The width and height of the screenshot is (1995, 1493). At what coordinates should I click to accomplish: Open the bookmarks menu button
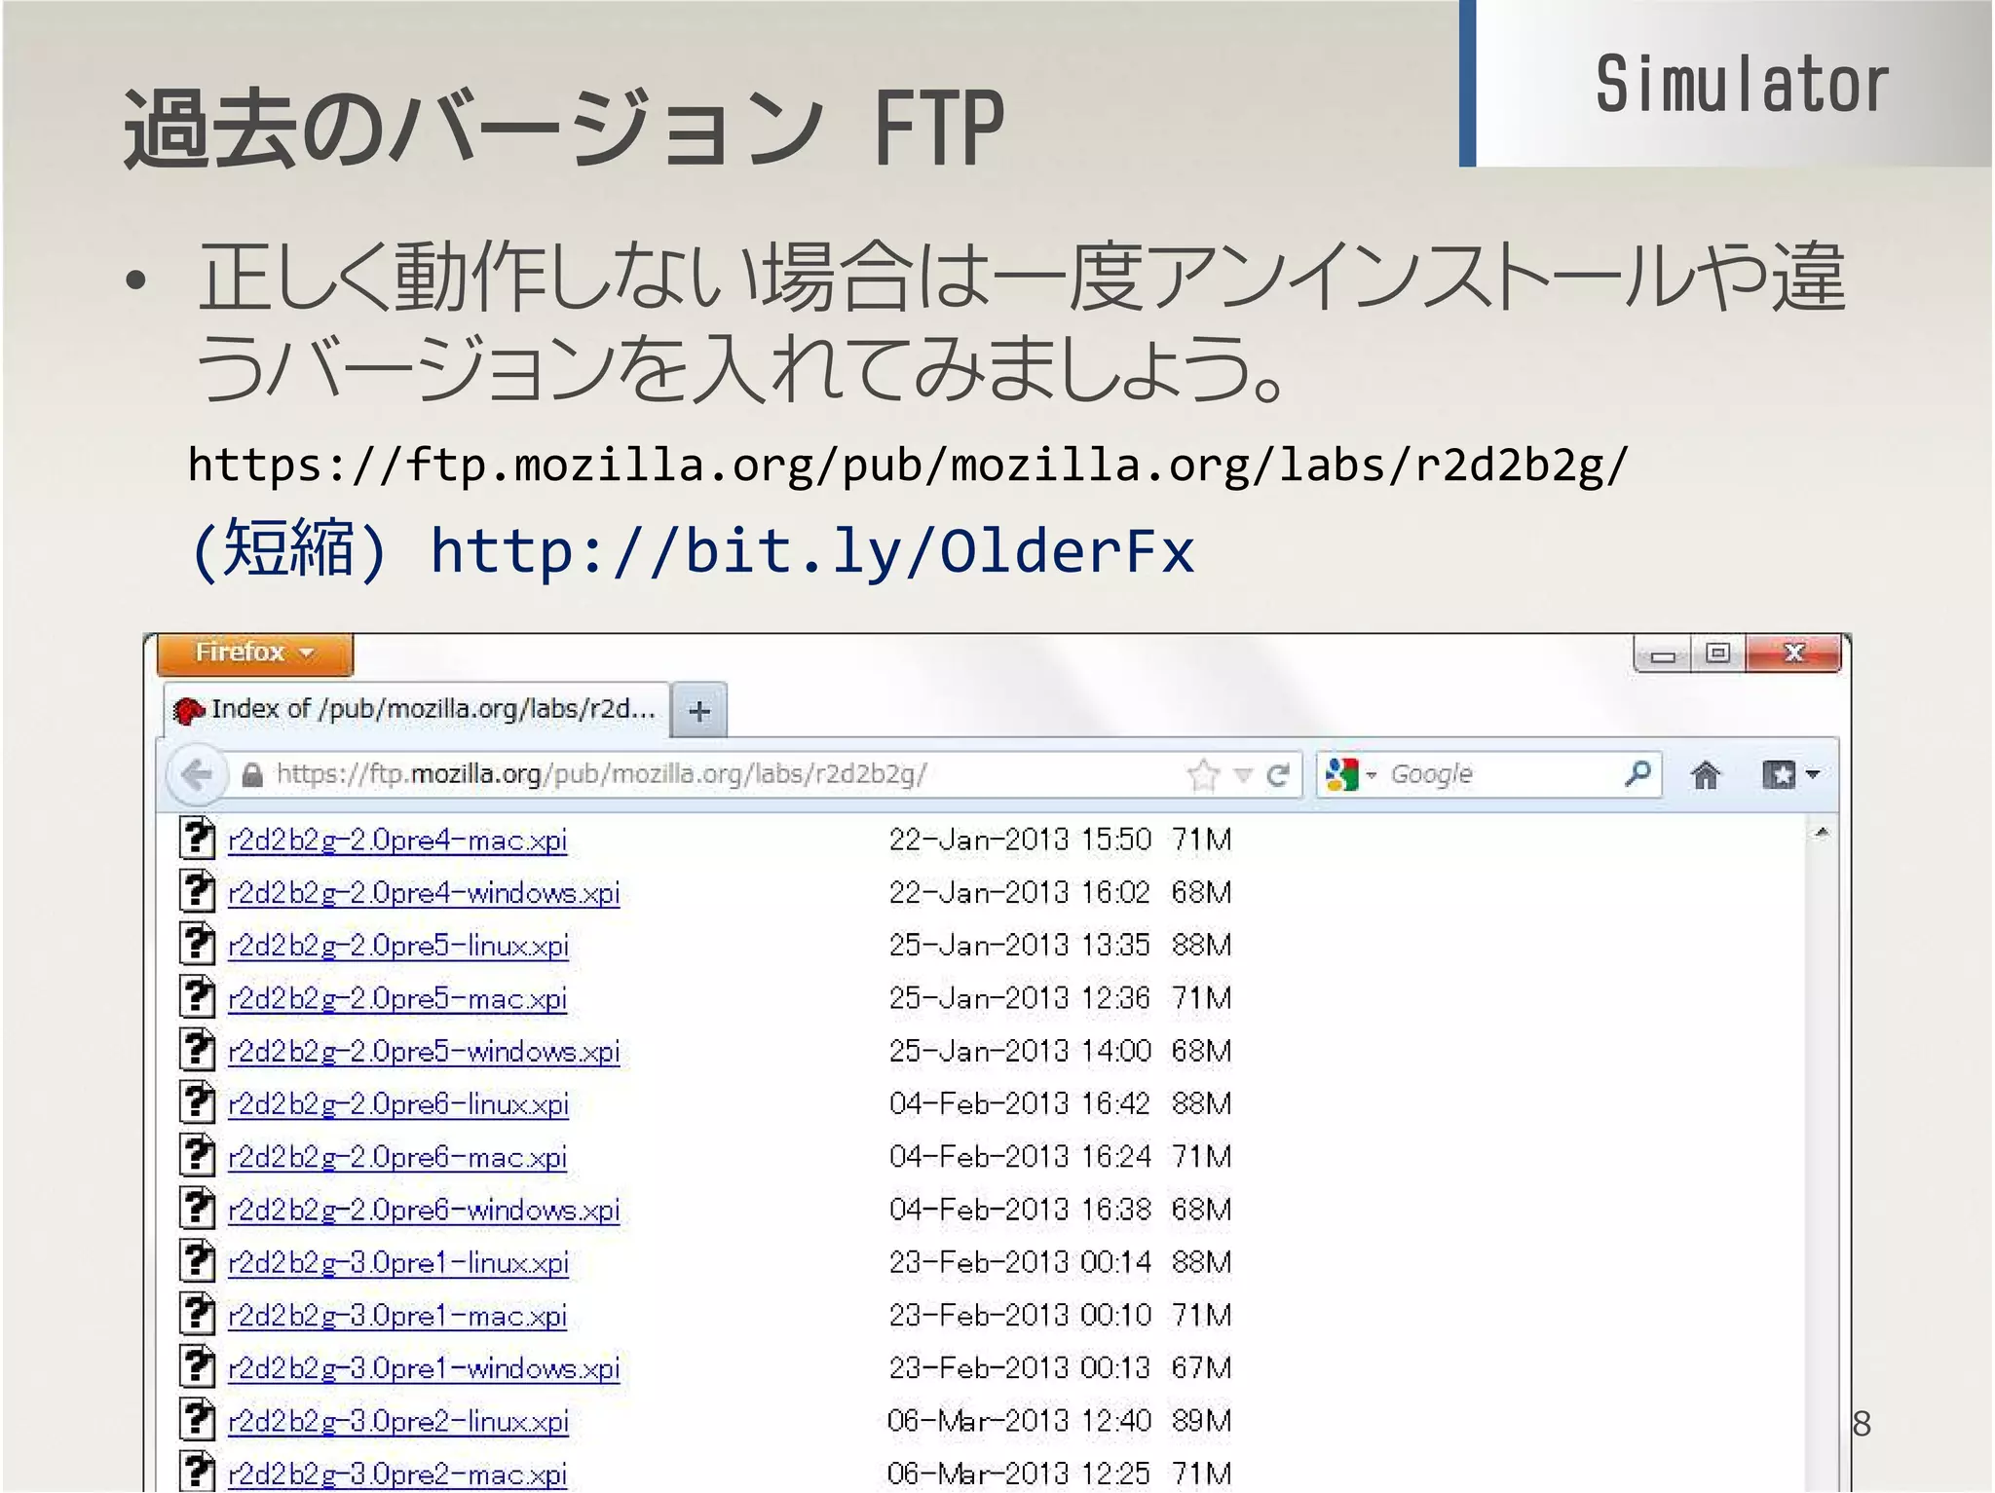click(x=1790, y=775)
